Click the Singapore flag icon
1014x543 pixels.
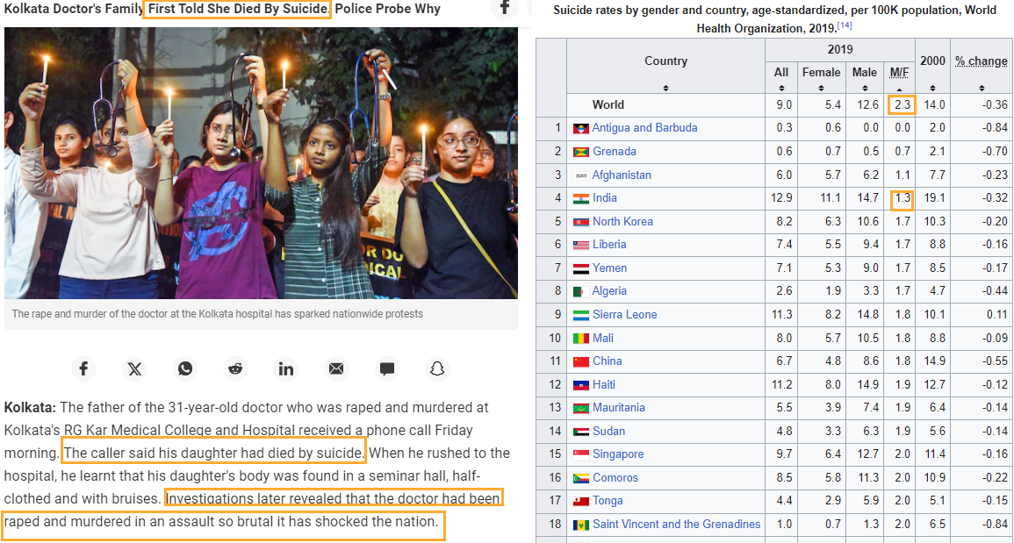(x=580, y=455)
